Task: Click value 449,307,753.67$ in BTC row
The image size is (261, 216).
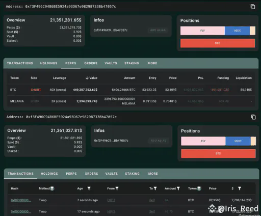Action: click(85, 90)
